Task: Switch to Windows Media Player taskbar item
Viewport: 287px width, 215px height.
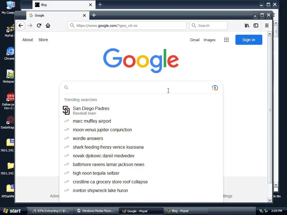Action: [x=96, y=211]
